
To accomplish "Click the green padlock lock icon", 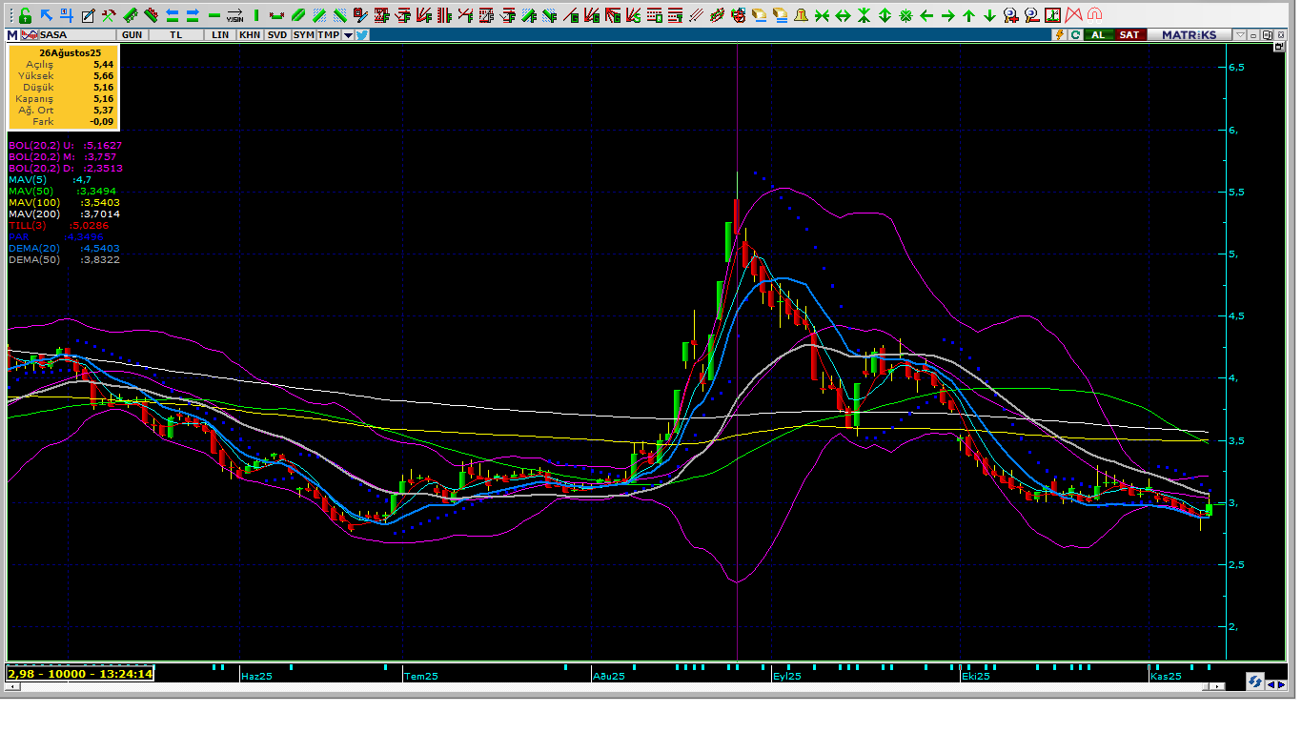I will point(25,15).
